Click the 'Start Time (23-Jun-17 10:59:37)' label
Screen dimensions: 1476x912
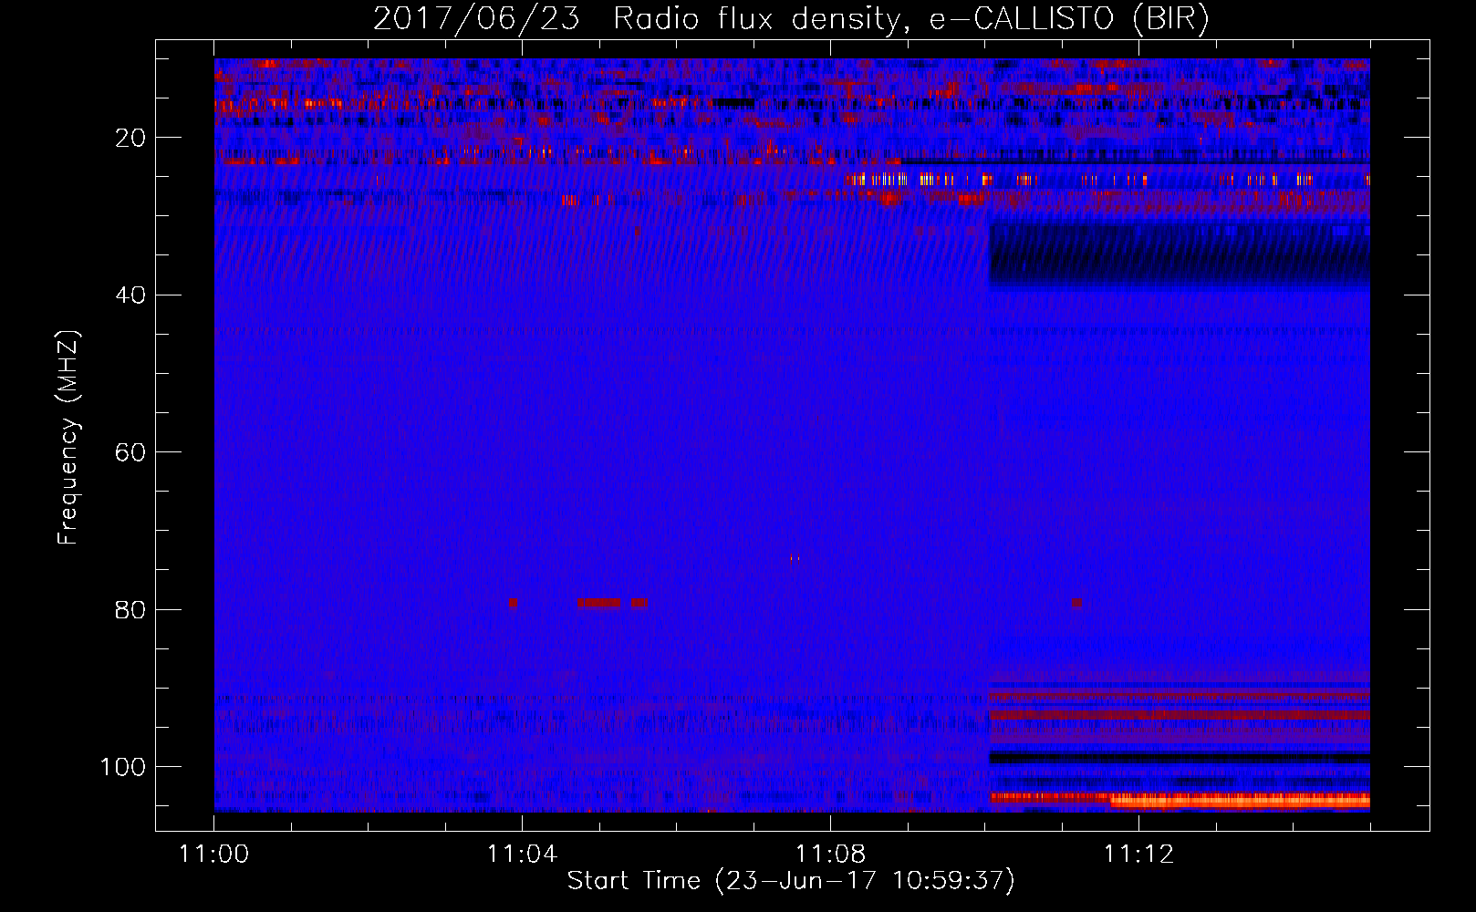791,881
